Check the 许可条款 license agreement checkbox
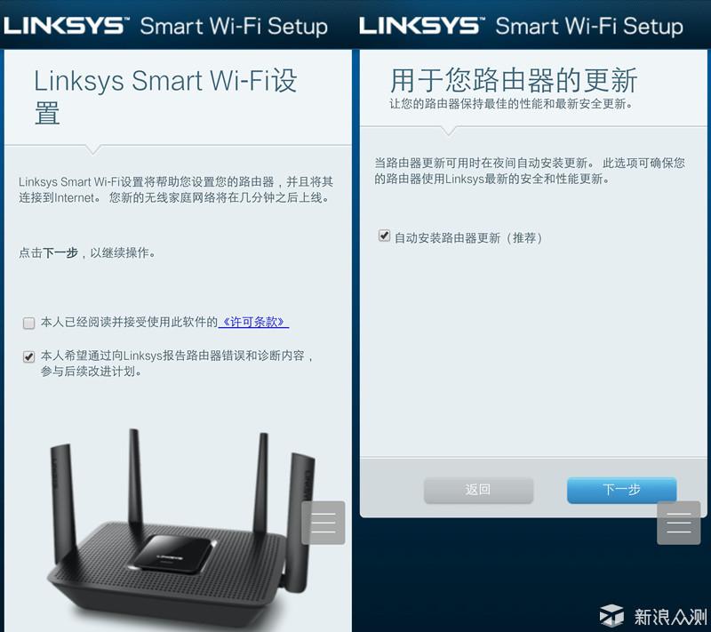 pyautogui.click(x=29, y=323)
